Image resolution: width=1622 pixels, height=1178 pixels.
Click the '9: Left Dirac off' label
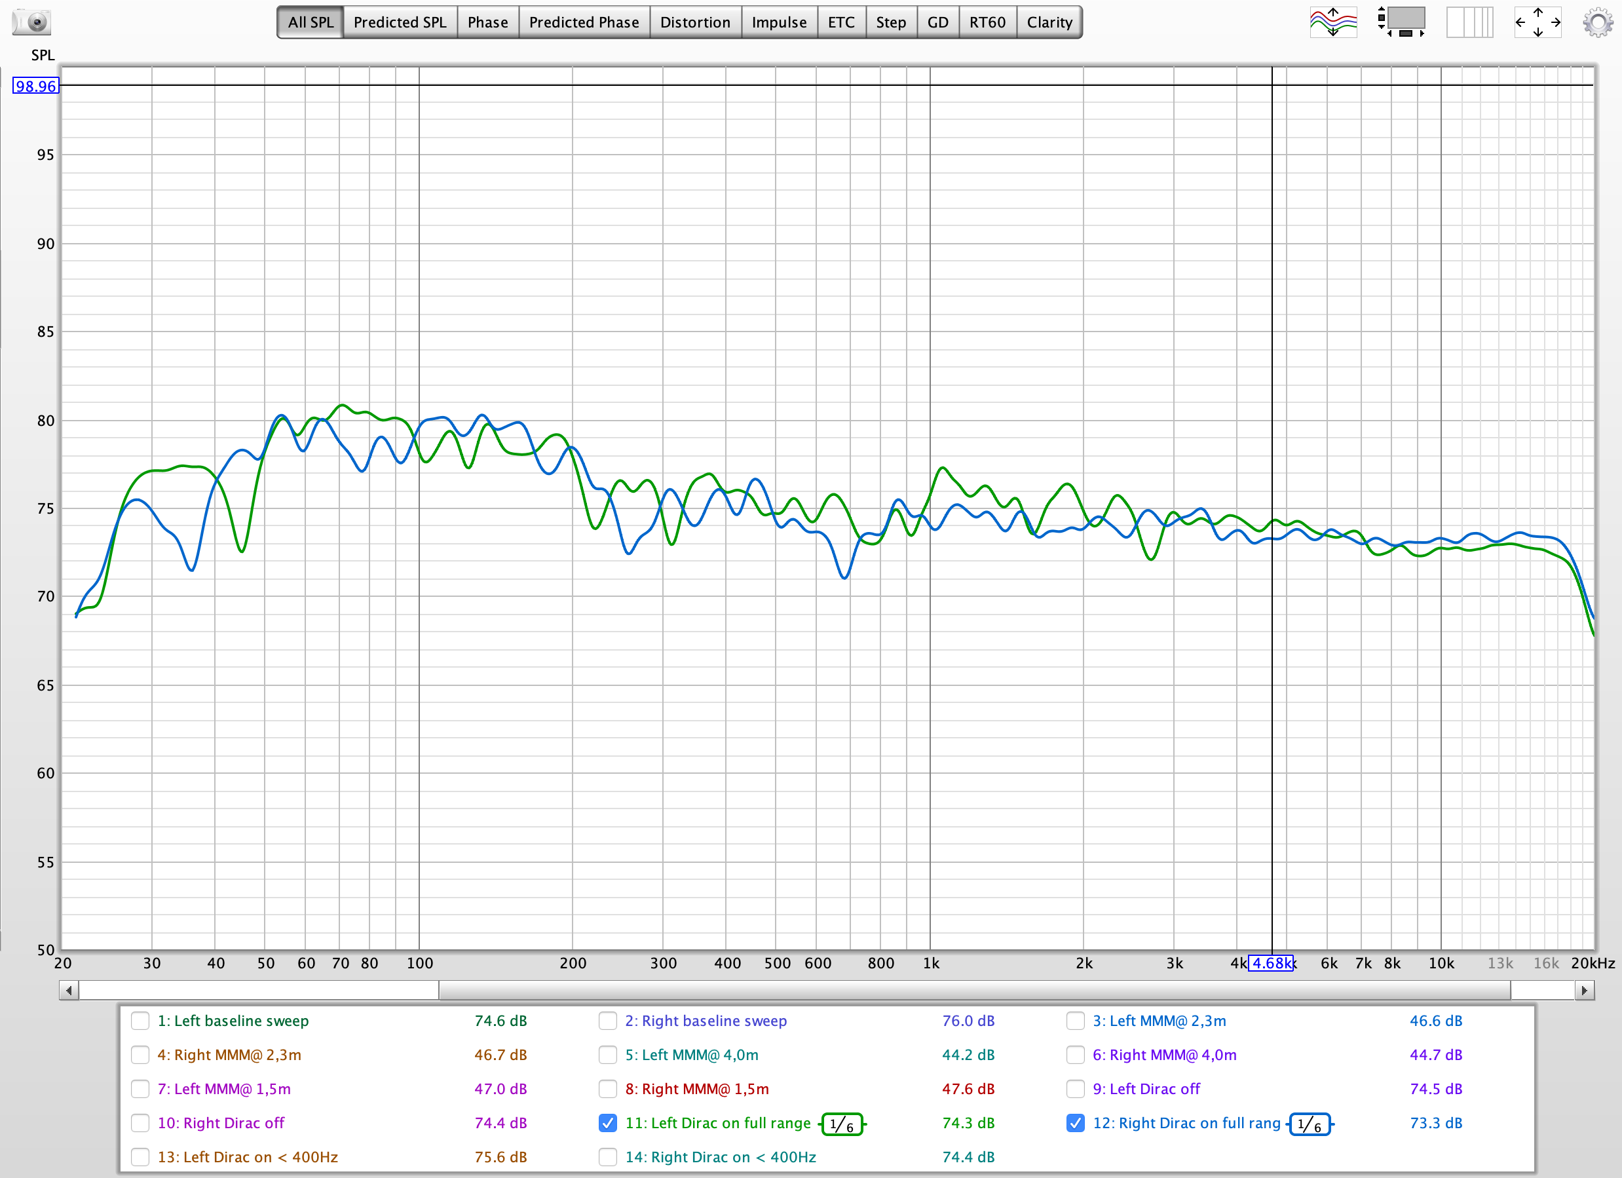coord(1146,1089)
